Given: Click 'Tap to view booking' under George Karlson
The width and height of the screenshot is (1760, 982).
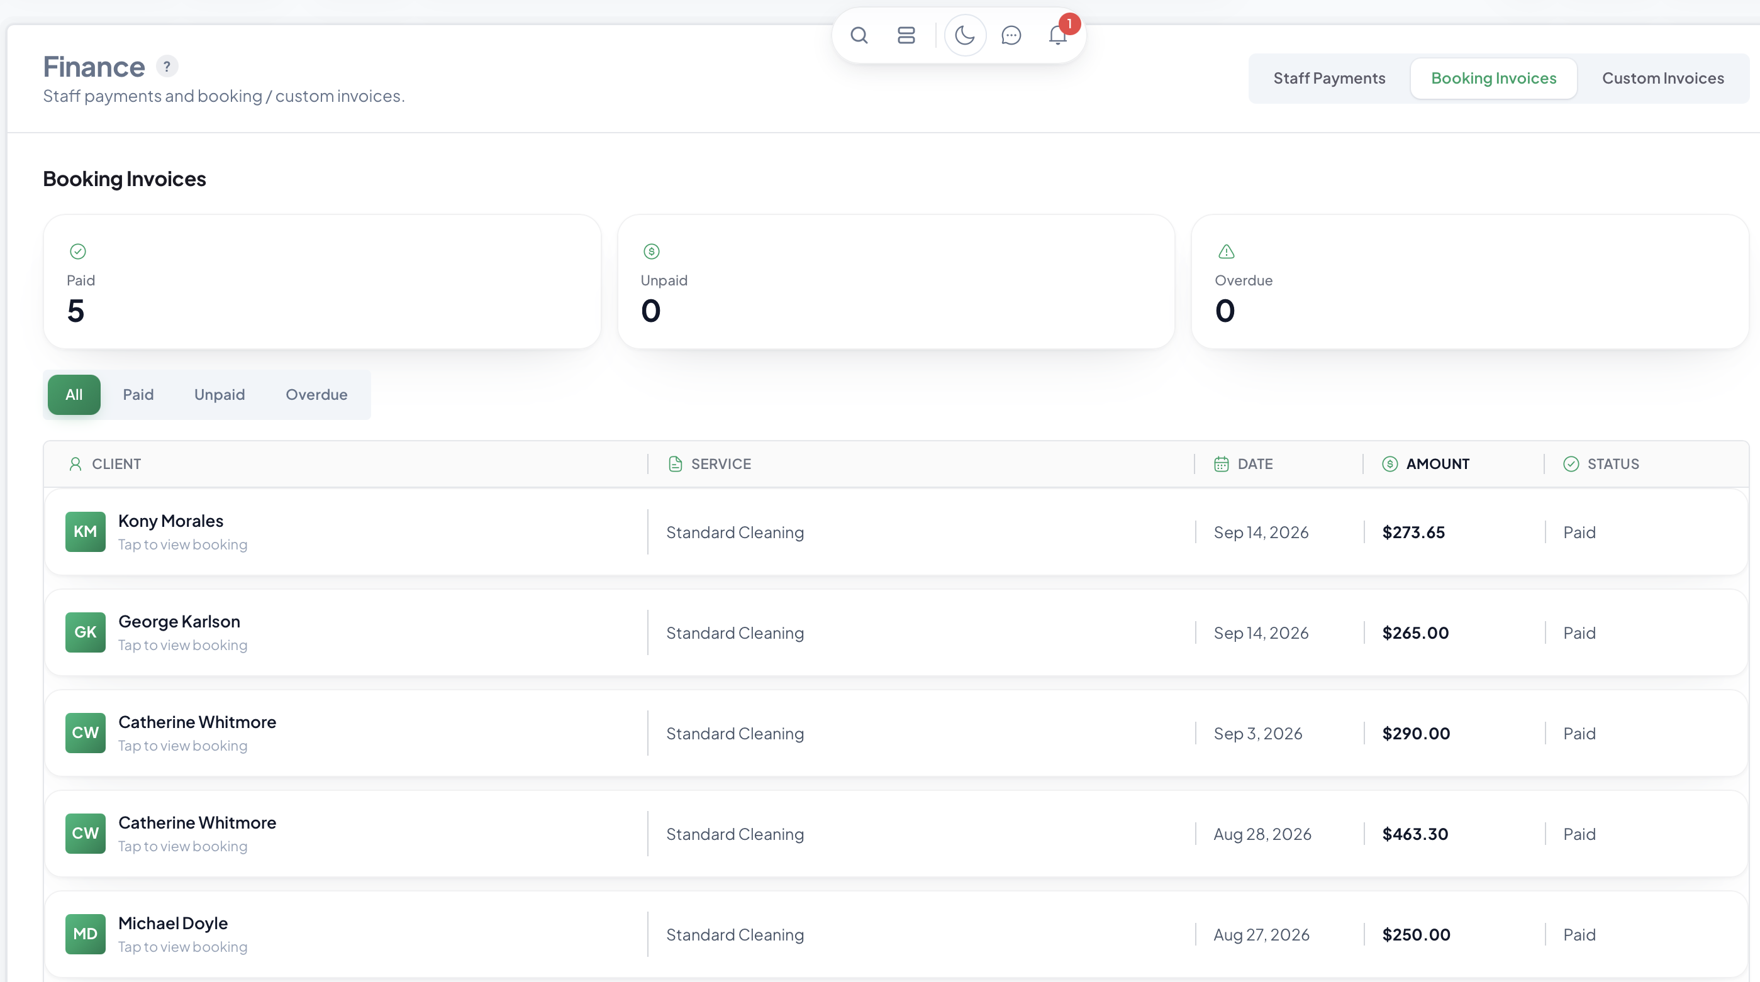Looking at the screenshot, I should 182,645.
